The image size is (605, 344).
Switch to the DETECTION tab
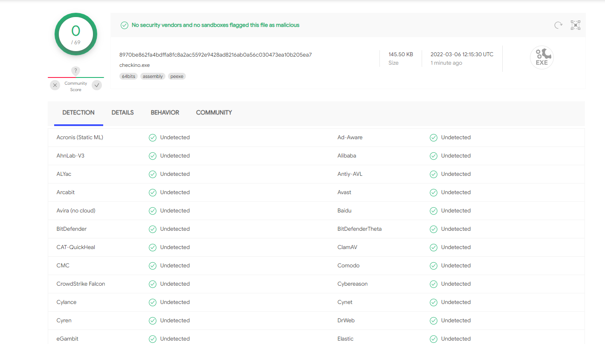78,113
